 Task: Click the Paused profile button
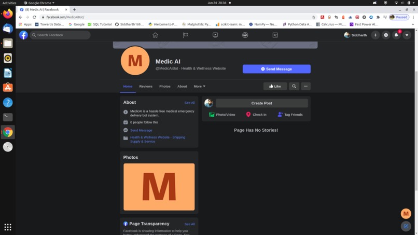click(399, 17)
